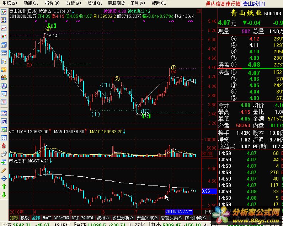Click the 青山纸业(日线) 波浪△ chart title
The height and width of the screenshot is (226, 283).
[x=30, y=11]
